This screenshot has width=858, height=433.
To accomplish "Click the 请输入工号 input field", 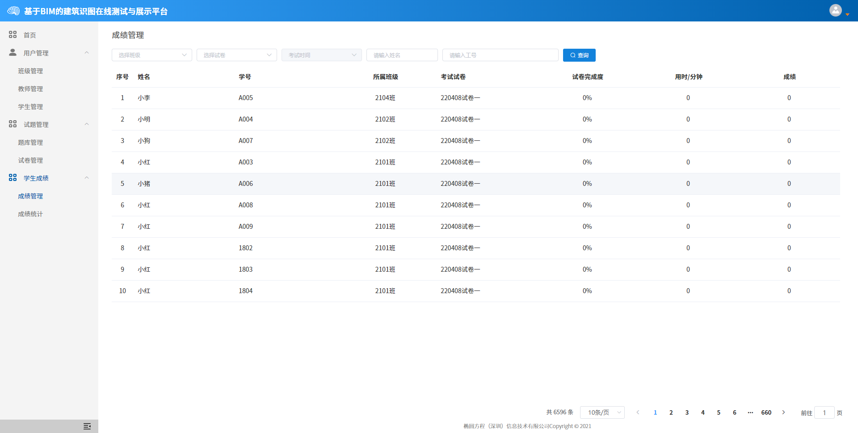I will click(x=500, y=55).
